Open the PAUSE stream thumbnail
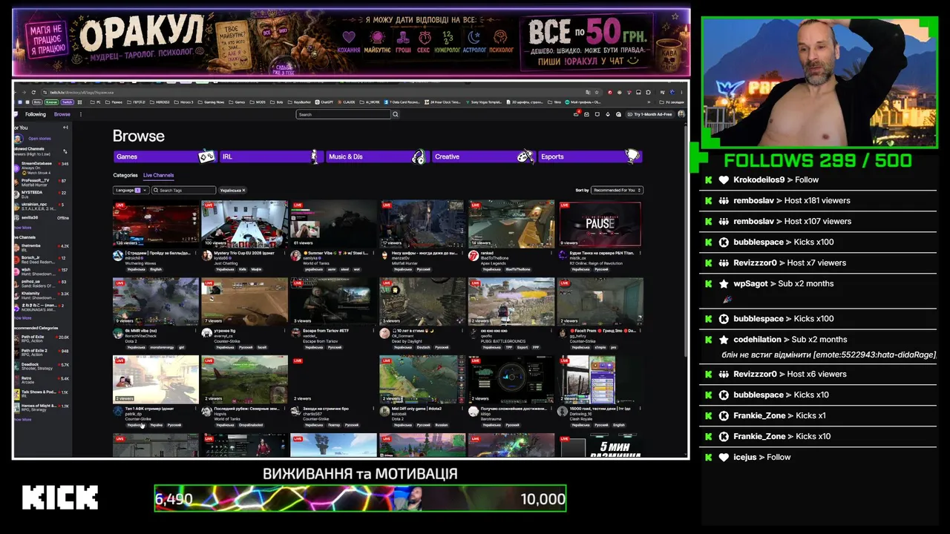Viewport: 950px width, 534px height. click(600, 223)
